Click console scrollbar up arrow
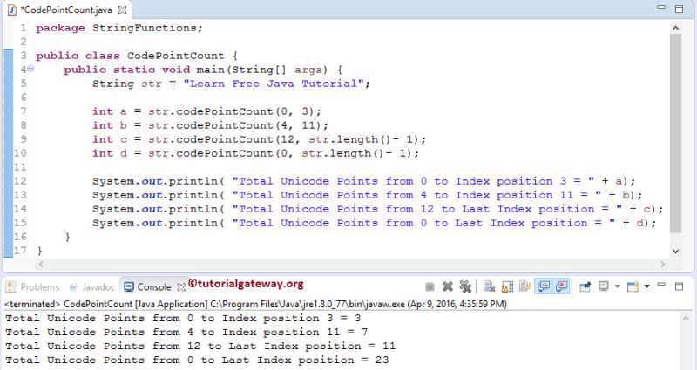 pyautogui.click(x=687, y=318)
